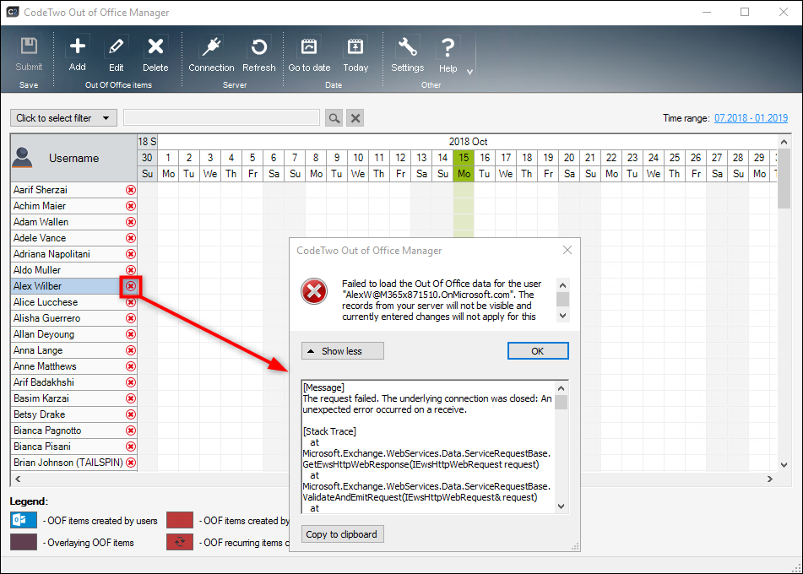Open the Settings wrench tool
The width and height of the screenshot is (803, 574).
point(407,54)
